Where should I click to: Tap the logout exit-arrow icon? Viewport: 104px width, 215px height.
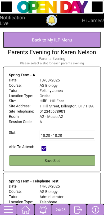(78, 210)
